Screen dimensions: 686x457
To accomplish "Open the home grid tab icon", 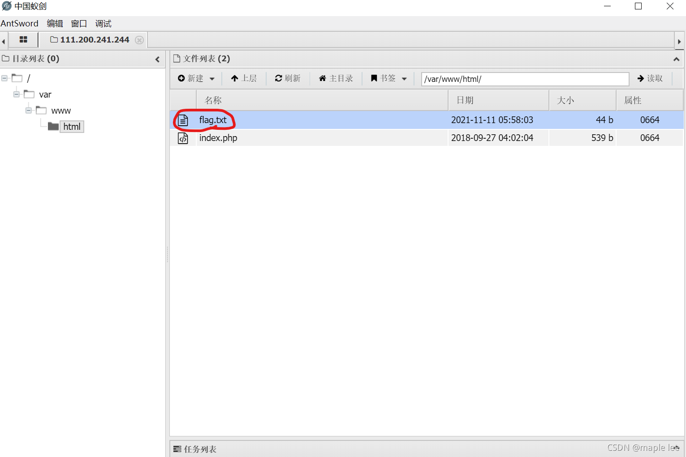I will pos(23,40).
